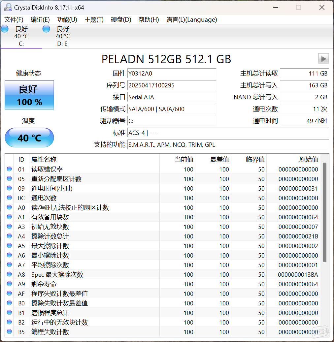Click the power-on hours value 49 小时
334x342 pixels.
coord(304,121)
